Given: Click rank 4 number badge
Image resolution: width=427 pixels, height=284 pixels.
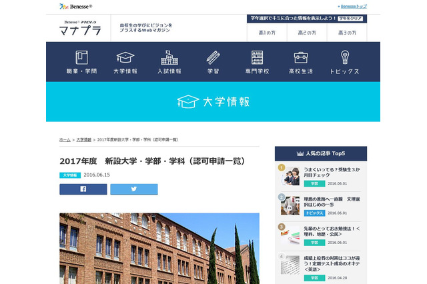Looking at the screenshot, I should [x=282, y=256].
